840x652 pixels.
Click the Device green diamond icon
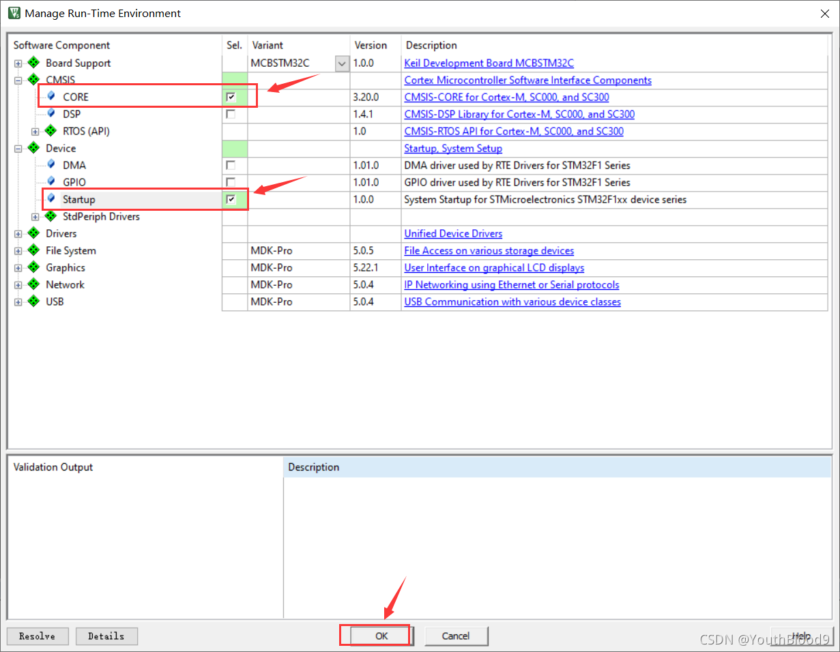[x=33, y=148]
